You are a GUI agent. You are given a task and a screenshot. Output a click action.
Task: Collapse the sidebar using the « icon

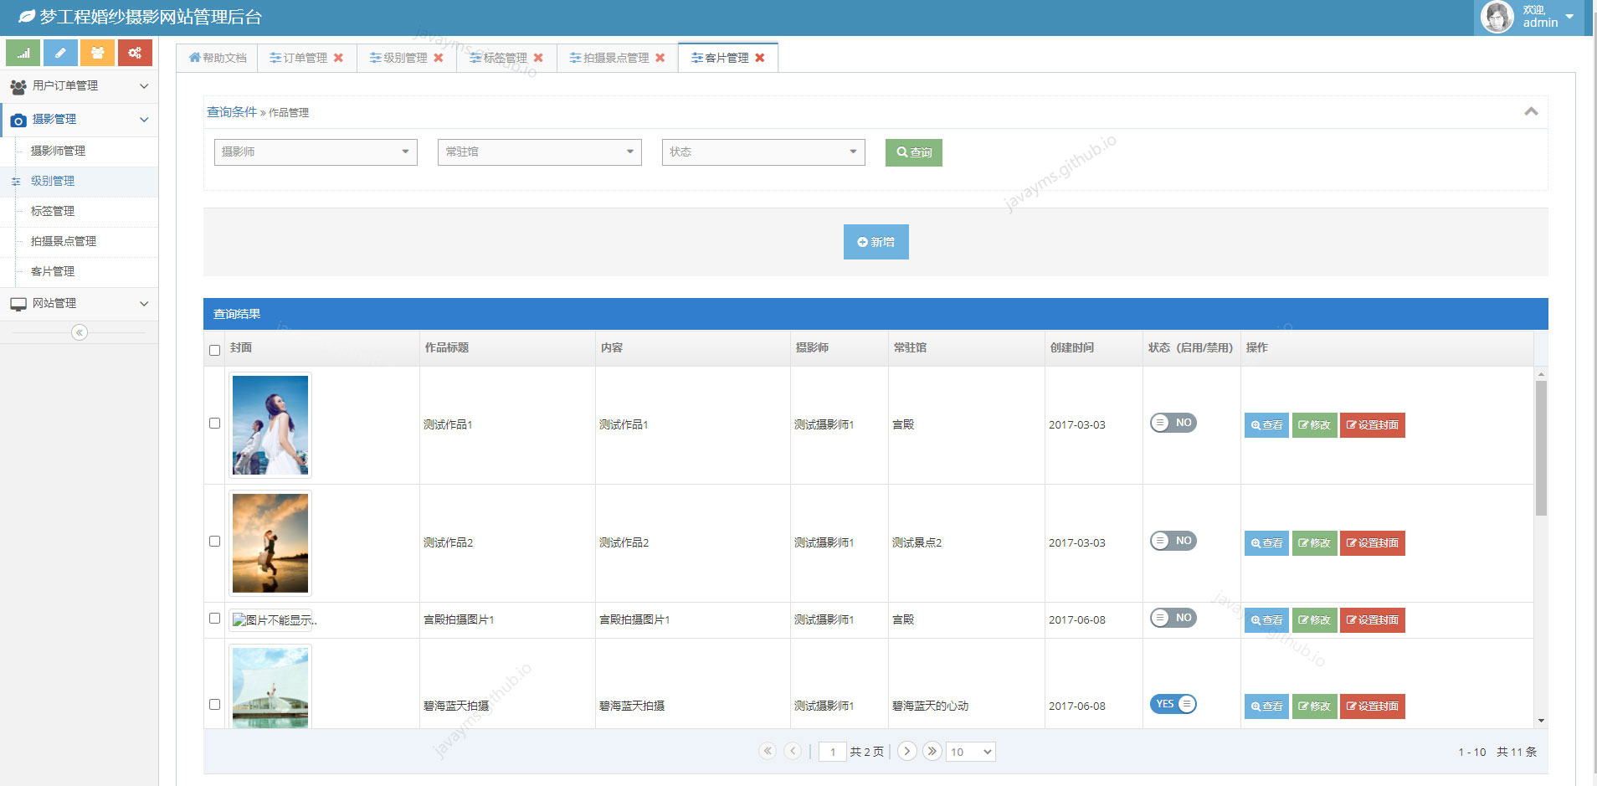[x=80, y=332]
